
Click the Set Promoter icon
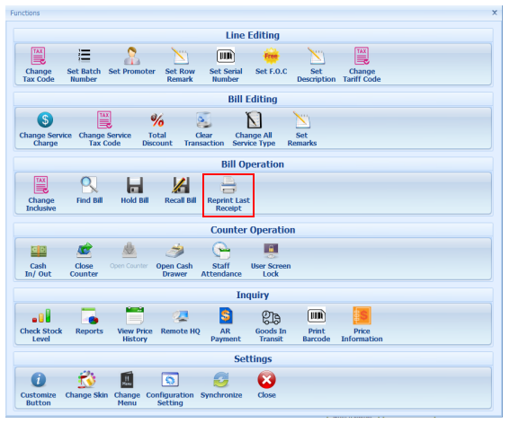[131, 57]
